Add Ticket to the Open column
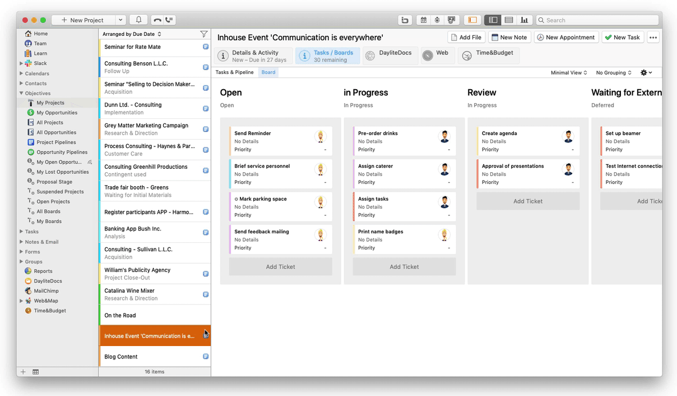 point(281,267)
